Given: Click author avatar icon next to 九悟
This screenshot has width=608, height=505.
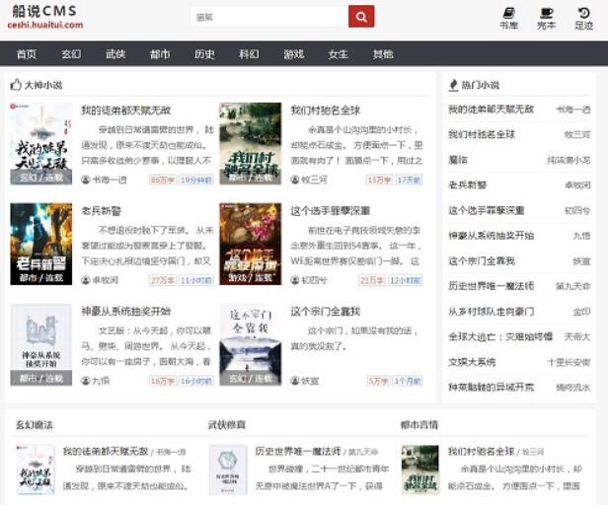Looking at the screenshot, I should pos(86,381).
